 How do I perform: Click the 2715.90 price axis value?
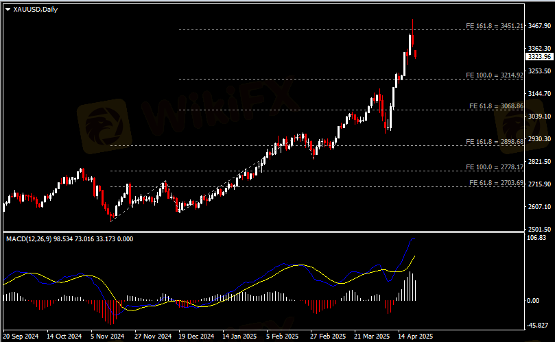(x=539, y=184)
